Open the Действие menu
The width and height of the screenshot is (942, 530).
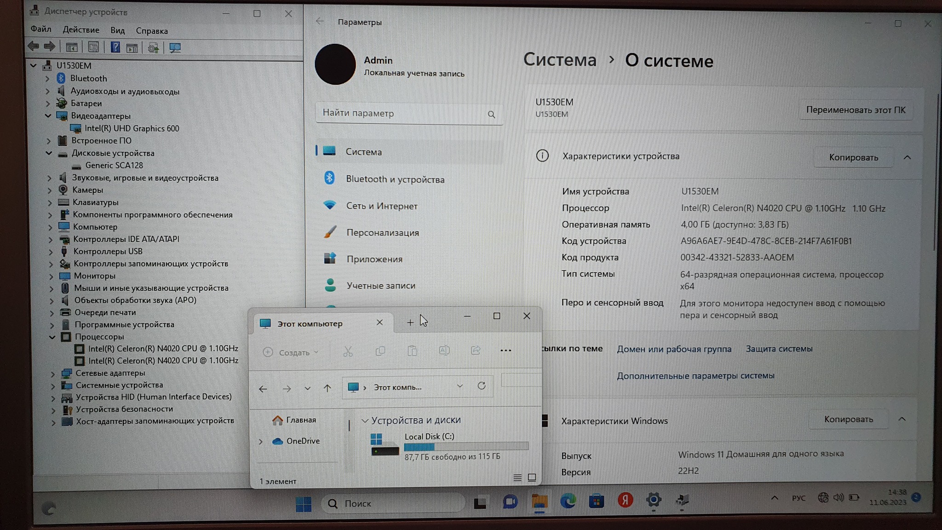[80, 30]
